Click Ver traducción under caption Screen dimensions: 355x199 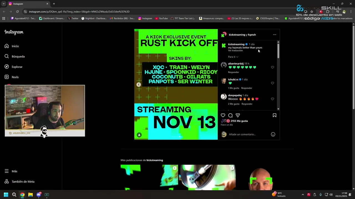[235, 51]
